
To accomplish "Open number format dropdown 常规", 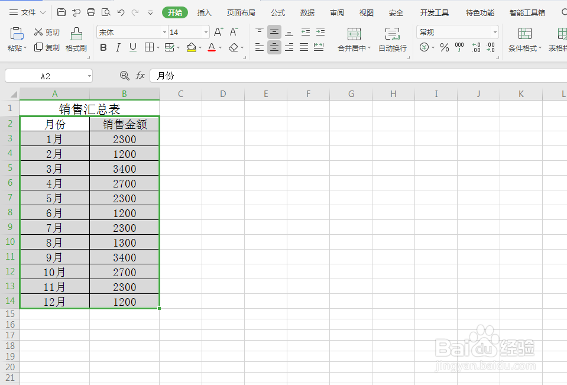I will click(495, 32).
